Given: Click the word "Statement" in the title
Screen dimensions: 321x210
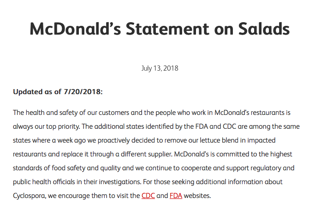Looking at the screenshot, I should (x=168, y=29).
